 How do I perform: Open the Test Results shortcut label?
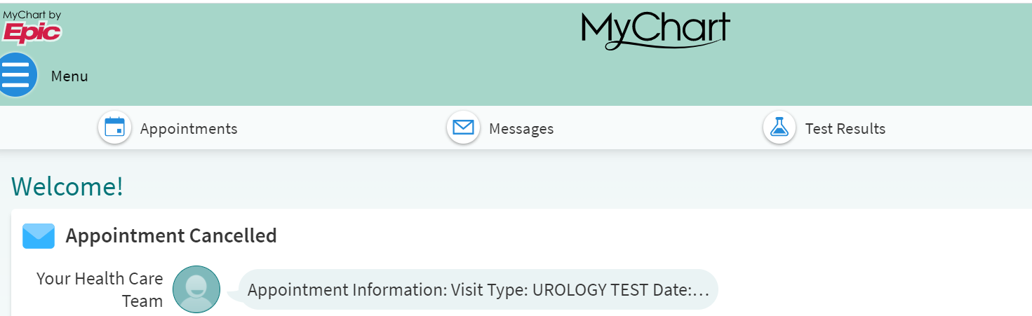(x=845, y=129)
